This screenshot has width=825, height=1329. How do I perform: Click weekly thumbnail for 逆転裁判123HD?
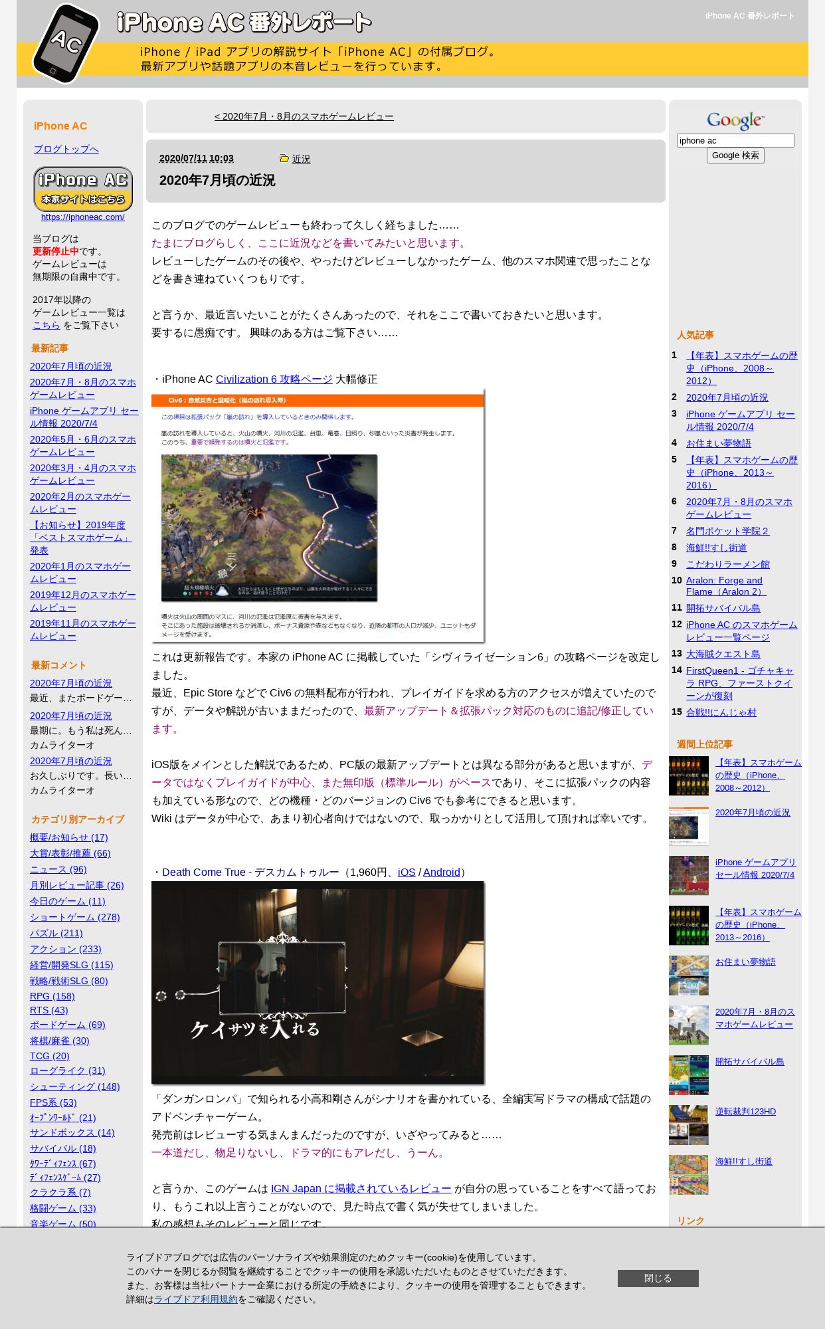(688, 1125)
